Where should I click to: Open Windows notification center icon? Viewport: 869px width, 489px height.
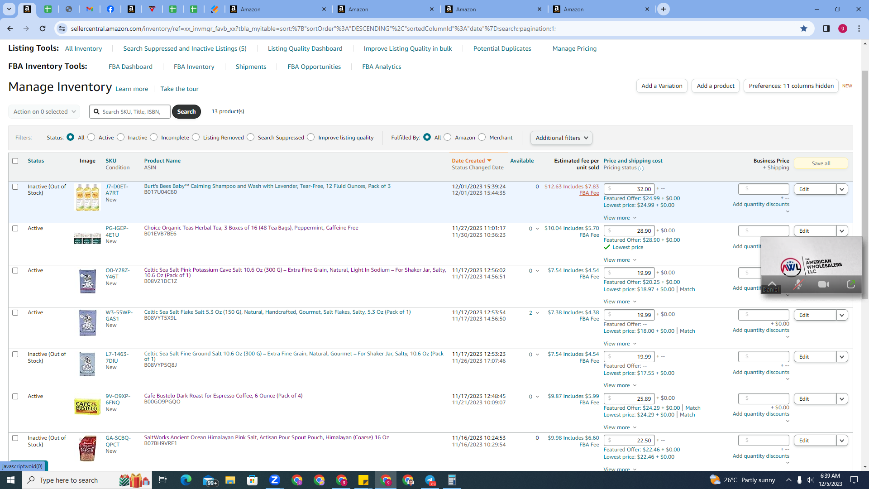click(x=854, y=480)
